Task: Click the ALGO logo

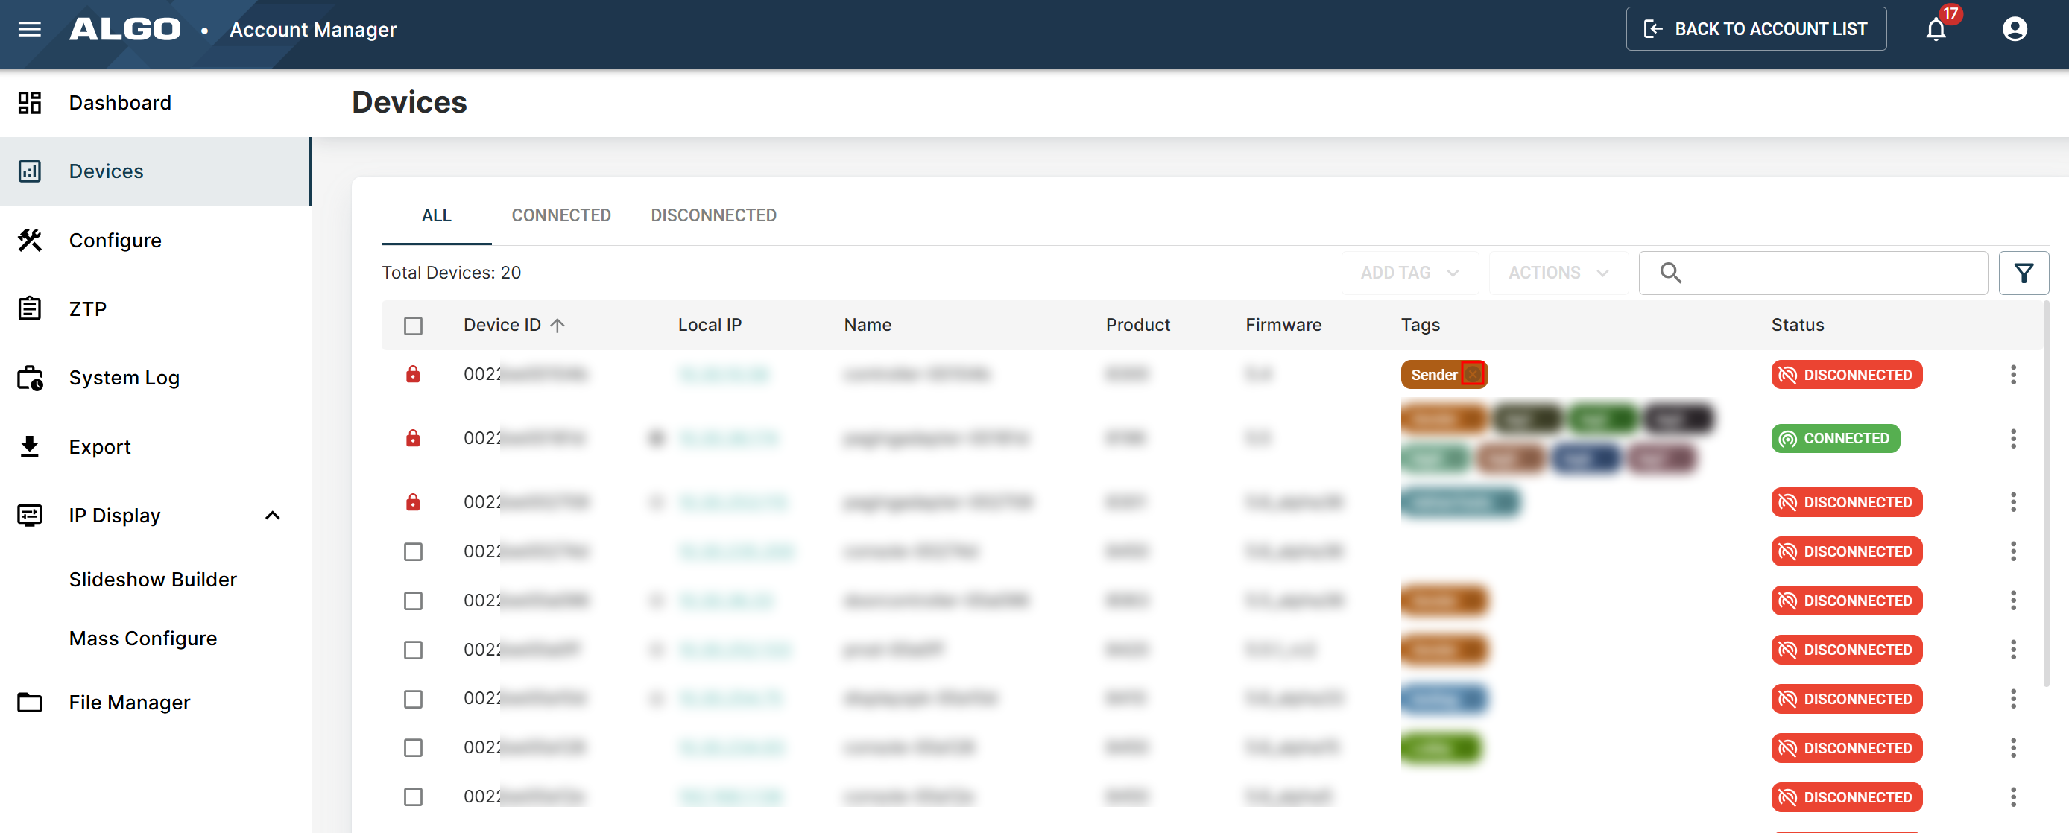Action: coord(124,30)
